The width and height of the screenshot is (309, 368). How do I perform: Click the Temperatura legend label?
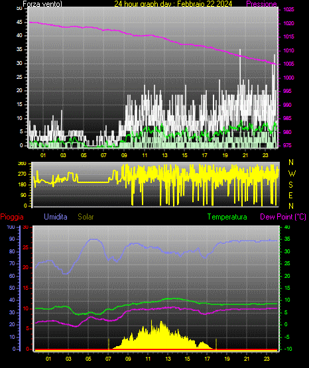pos(227,217)
